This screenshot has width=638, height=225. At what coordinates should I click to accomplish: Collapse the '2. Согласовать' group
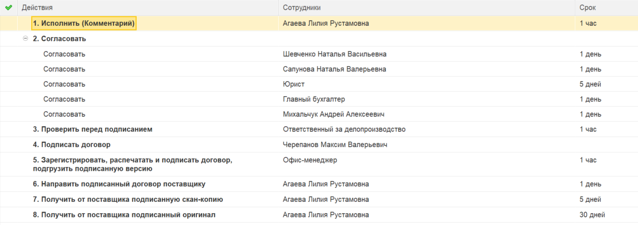tap(26, 39)
